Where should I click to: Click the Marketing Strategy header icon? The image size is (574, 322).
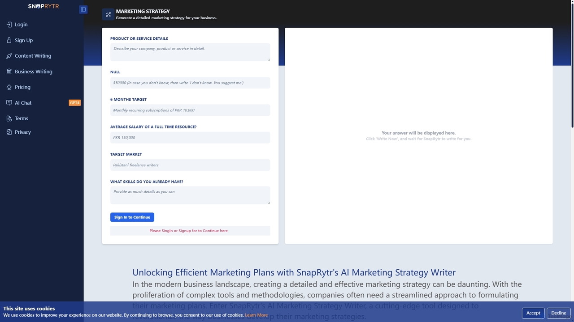coord(108,14)
